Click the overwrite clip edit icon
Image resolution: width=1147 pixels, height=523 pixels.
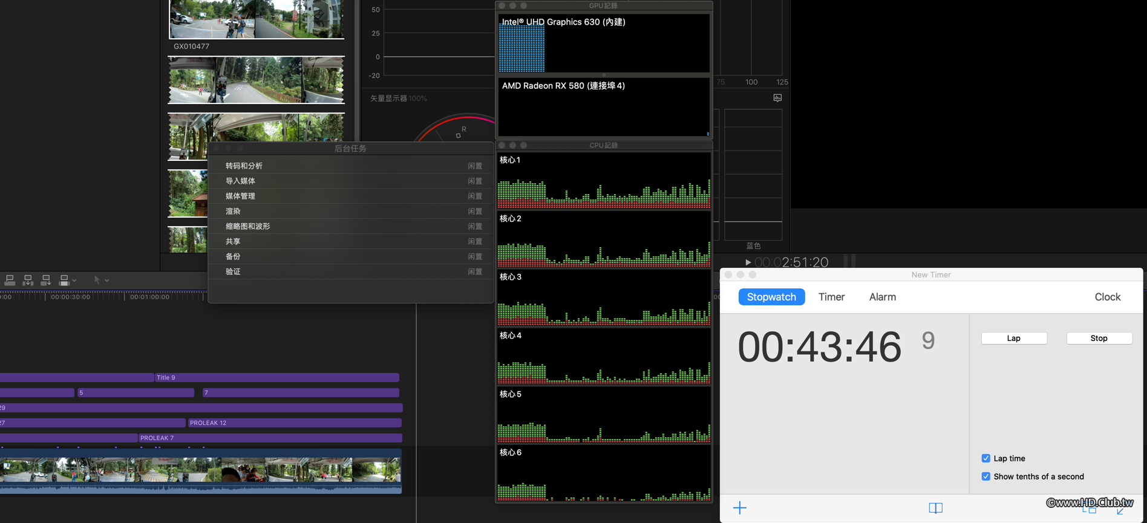[x=64, y=280]
